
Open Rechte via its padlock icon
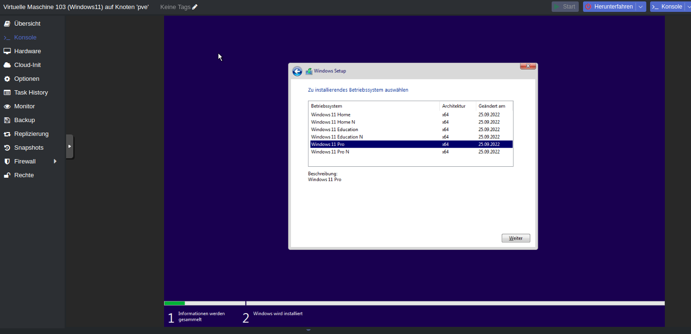tap(7, 175)
